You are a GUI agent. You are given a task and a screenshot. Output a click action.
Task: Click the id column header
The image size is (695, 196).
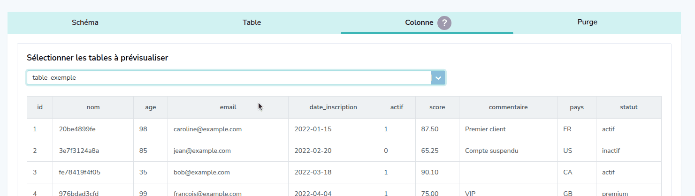click(40, 107)
